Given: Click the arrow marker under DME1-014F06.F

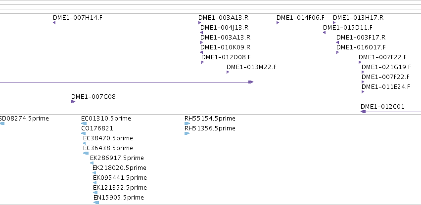Looking at the screenshot, I should [278, 23].
